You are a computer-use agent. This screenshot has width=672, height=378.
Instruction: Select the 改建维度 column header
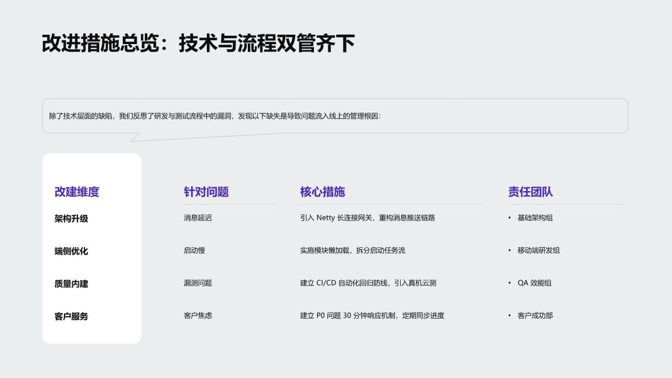[77, 192]
